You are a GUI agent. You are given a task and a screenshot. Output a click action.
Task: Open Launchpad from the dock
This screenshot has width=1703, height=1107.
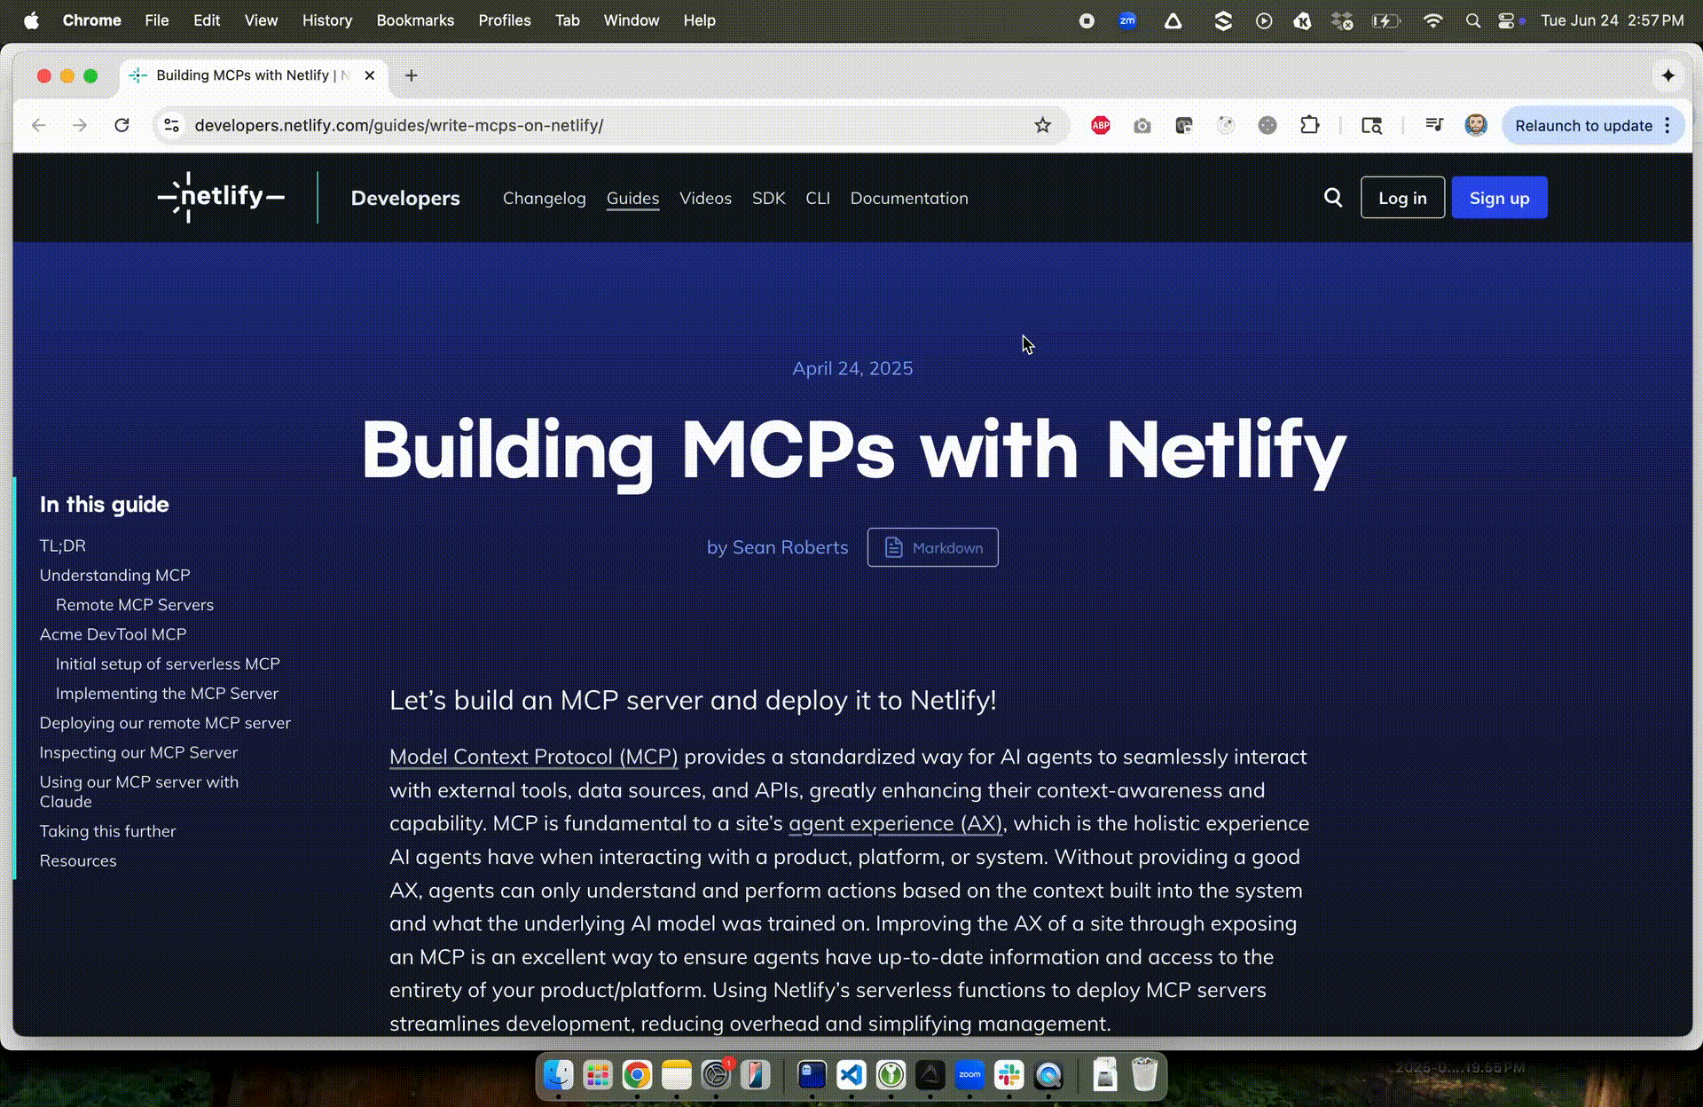tap(598, 1075)
